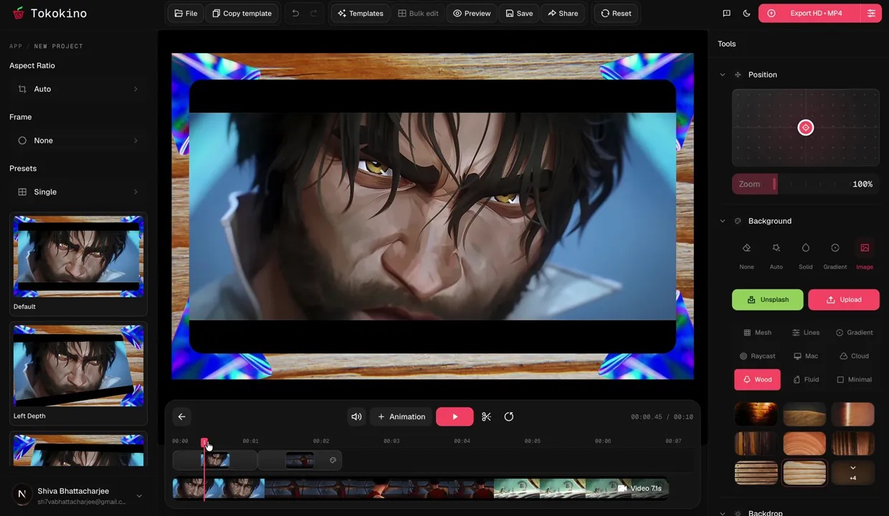Play the video preview

(x=455, y=416)
